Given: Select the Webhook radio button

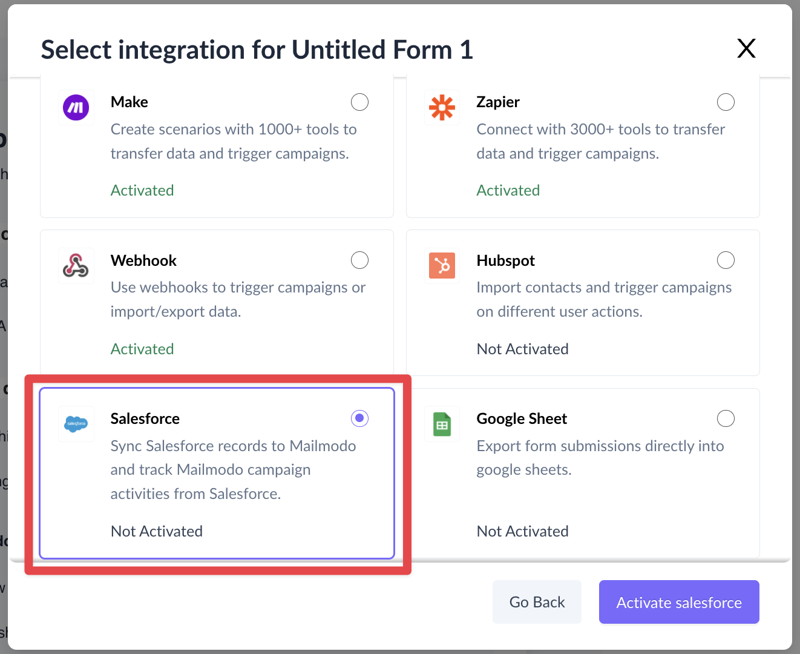Looking at the screenshot, I should tap(360, 260).
